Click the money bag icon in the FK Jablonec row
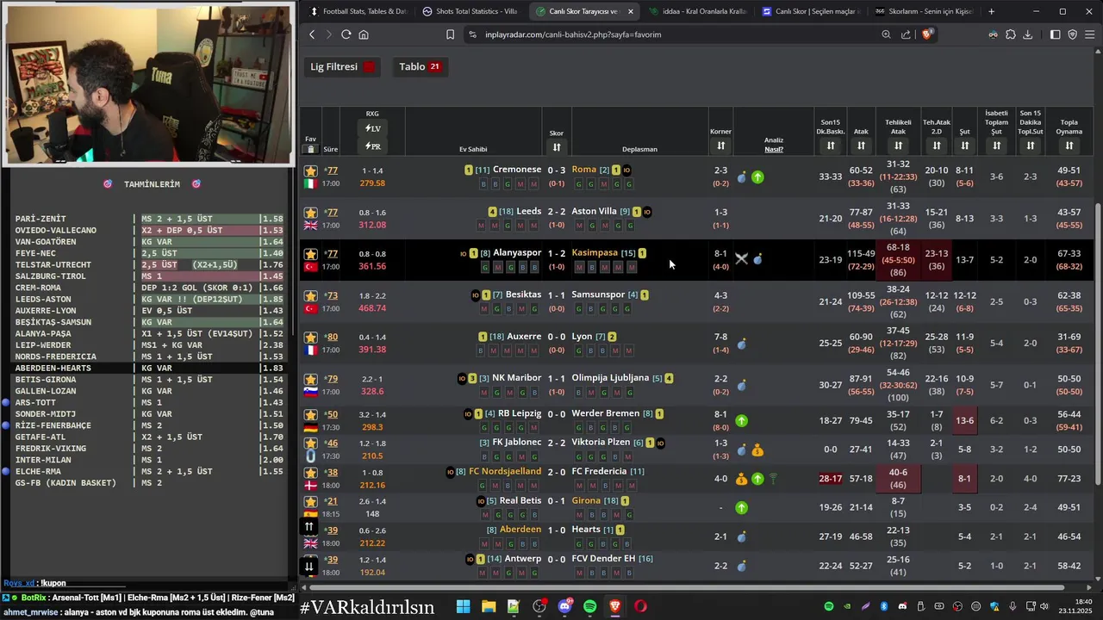The height and width of the screenshot is (620, 1103). 757,450
